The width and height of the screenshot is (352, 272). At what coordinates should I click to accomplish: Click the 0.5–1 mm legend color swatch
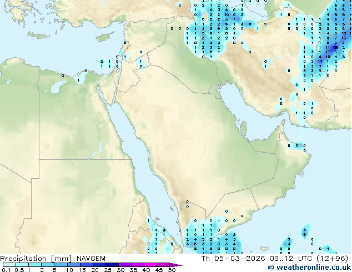point(22,265)
